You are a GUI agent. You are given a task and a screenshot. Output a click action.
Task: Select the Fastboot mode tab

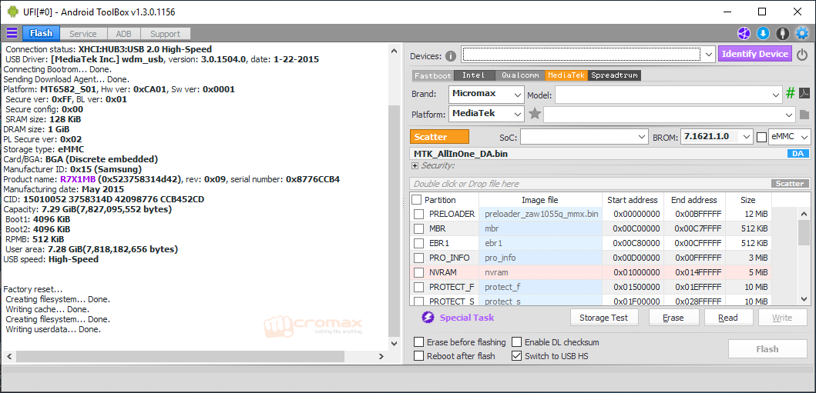click(433, 75)
